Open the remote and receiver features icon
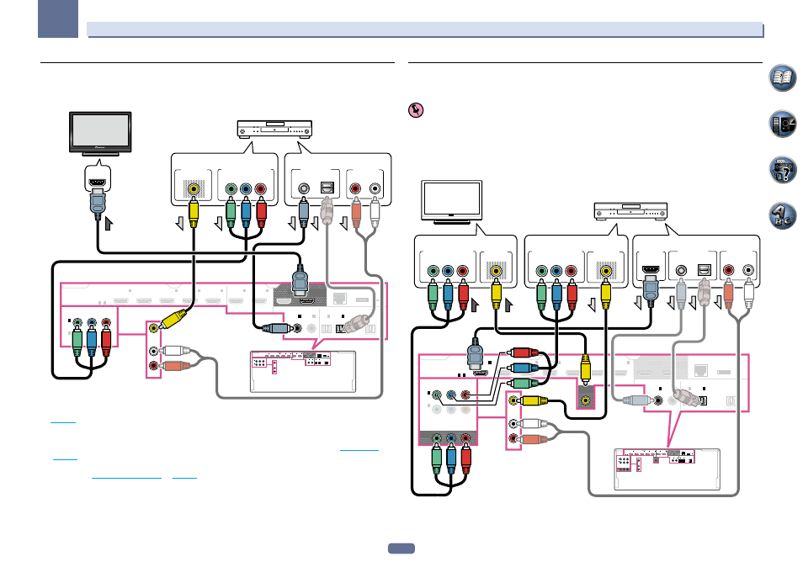803x567 pixels. click(782, 125)
